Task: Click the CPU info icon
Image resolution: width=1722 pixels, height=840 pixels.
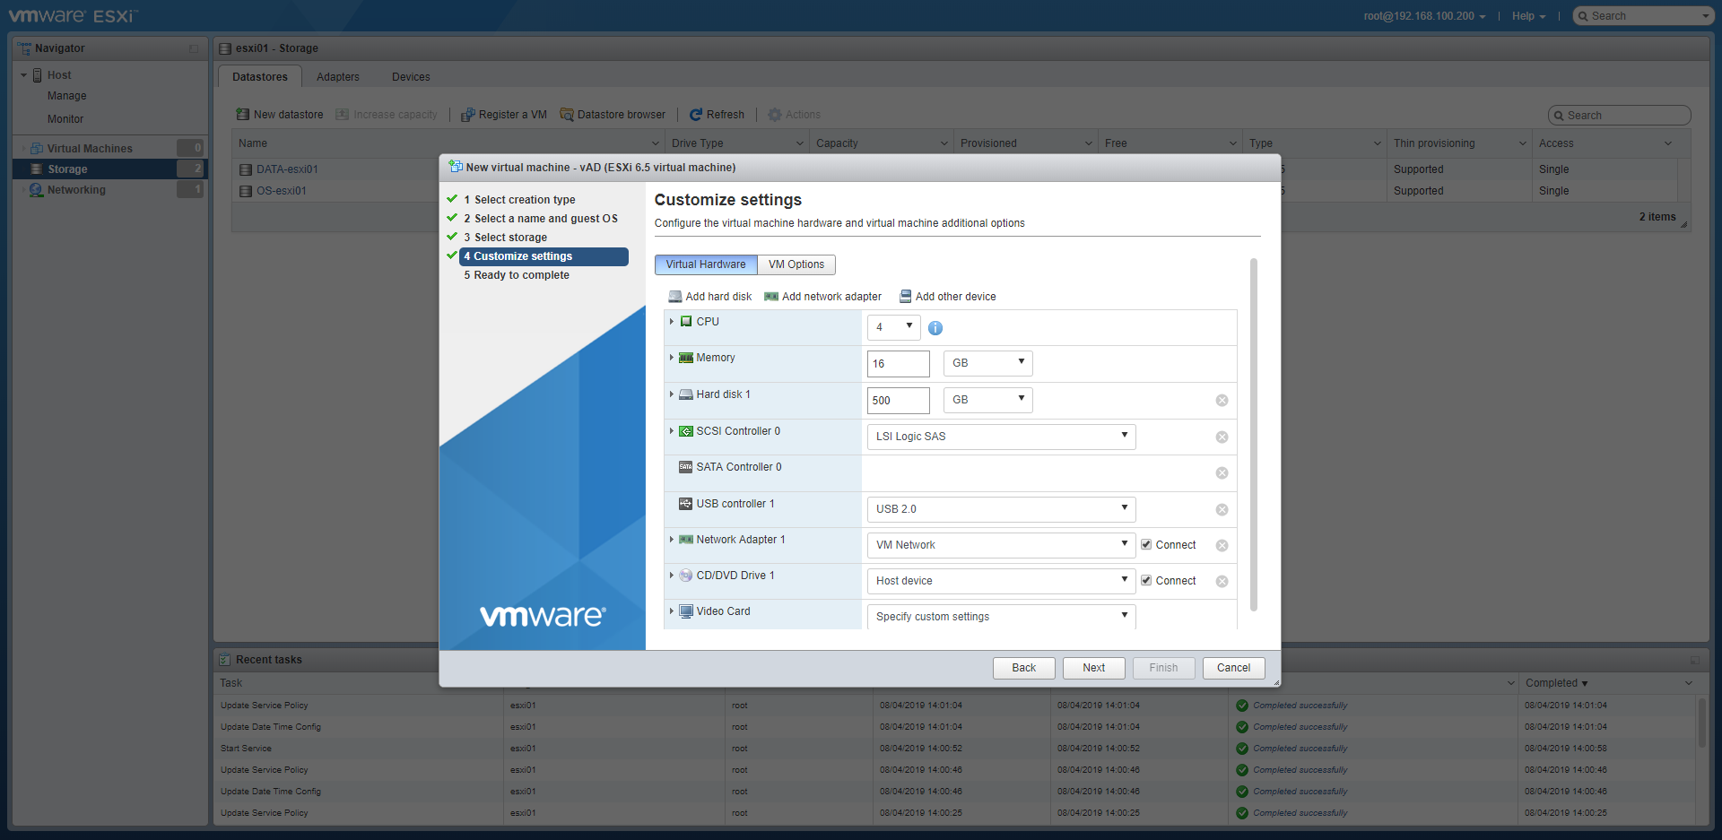Action: [x=935, y=328]
